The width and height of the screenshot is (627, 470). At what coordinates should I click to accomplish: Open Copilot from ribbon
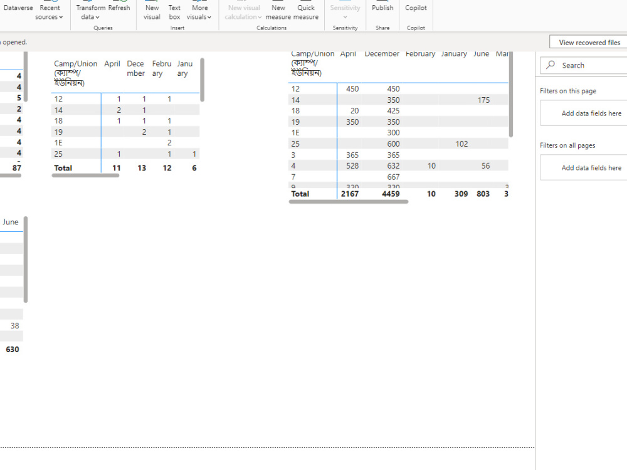[x=416, y=8]
